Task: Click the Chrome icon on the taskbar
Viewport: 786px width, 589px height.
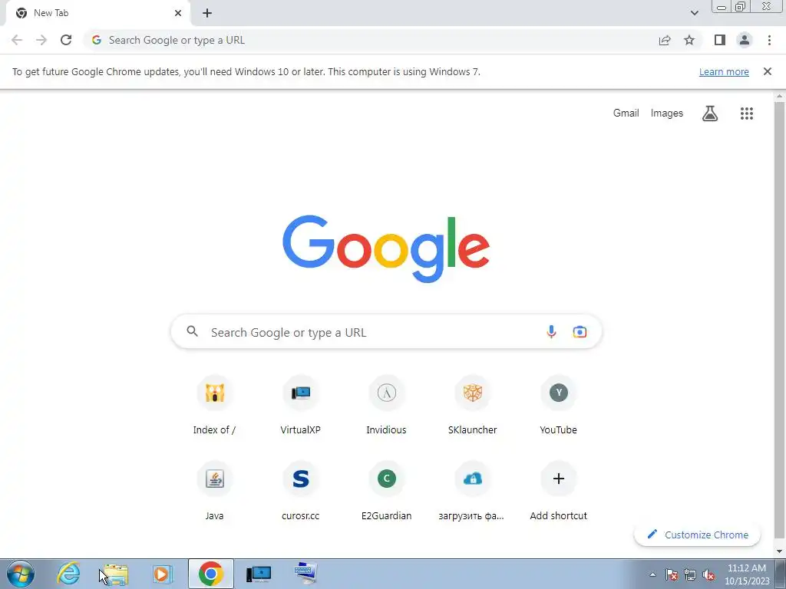Action: tap(211, 574)
